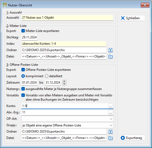
Task: Click file browse icon beside Offene-Posten Datei
Action: [111, 138]
